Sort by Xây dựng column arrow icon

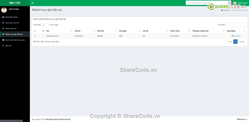coord(139,31)
